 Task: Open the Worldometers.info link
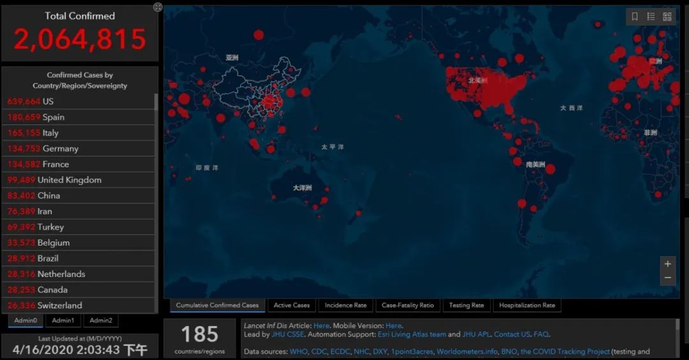pyautogui.click(x=467, y=352)
